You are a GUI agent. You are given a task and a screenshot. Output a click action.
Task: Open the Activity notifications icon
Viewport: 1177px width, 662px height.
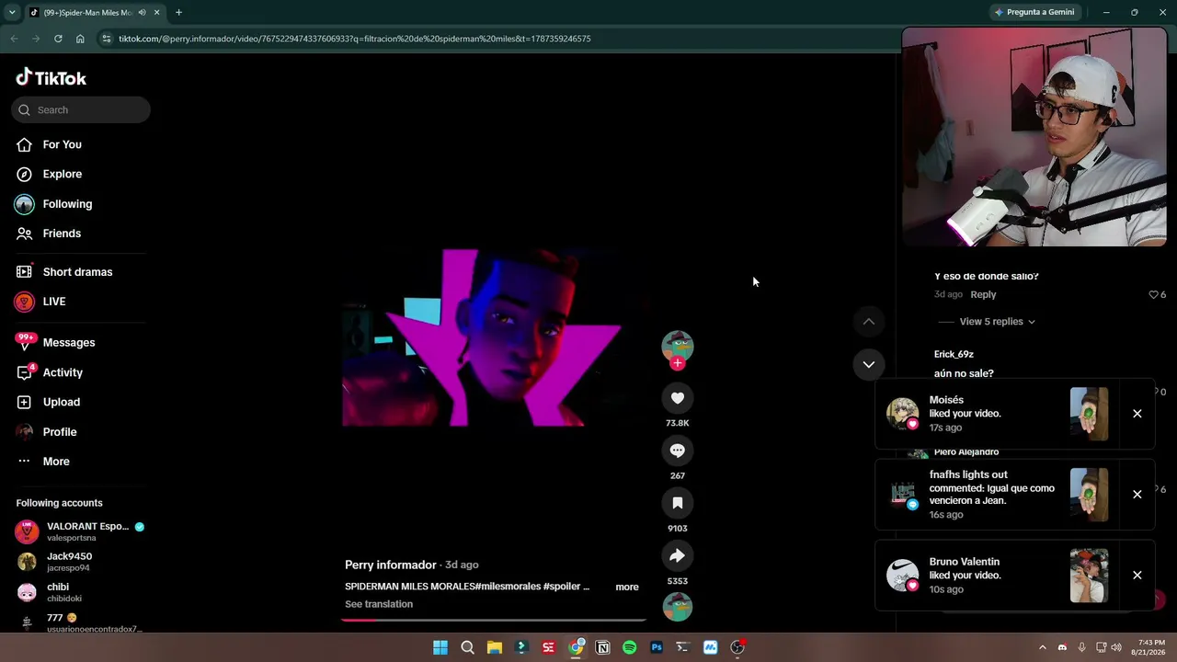(x=25, y=372)
